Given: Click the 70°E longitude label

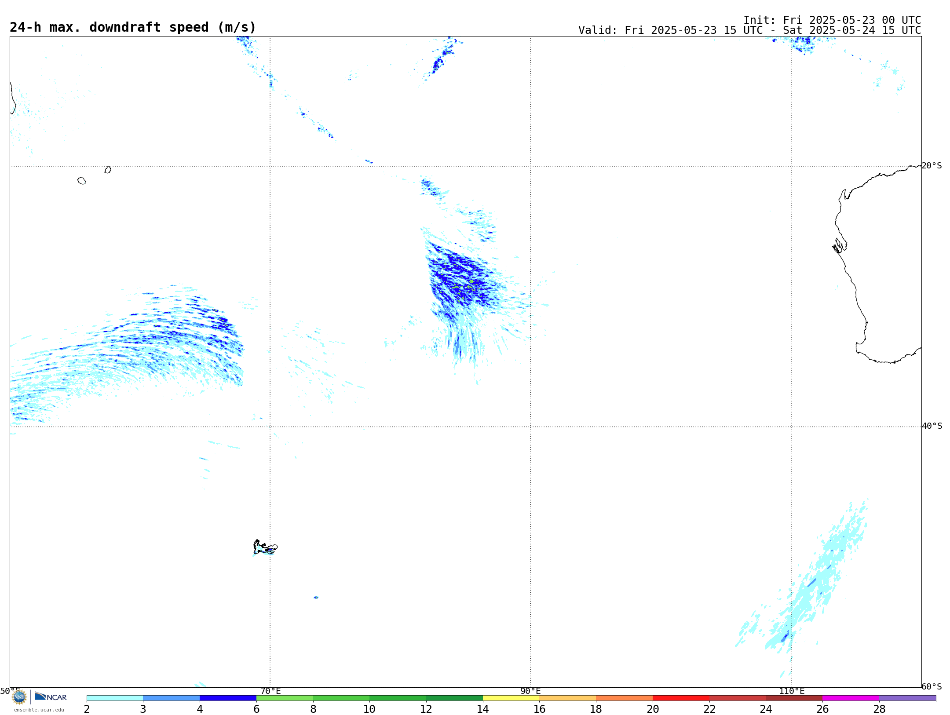Looking at the screenshot, I should [270, 691].
